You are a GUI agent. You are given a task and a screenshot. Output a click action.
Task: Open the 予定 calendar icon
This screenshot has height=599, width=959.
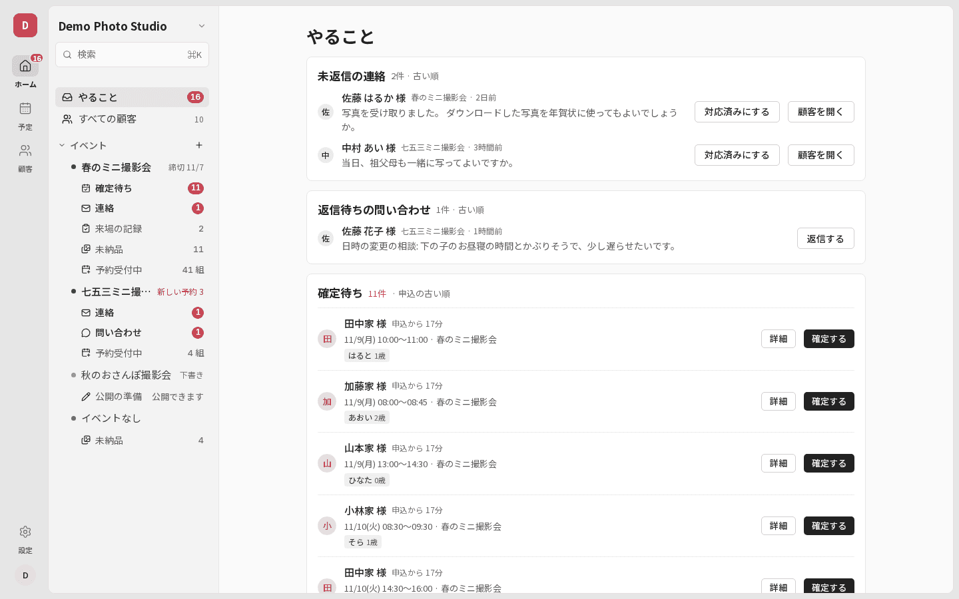25,108
